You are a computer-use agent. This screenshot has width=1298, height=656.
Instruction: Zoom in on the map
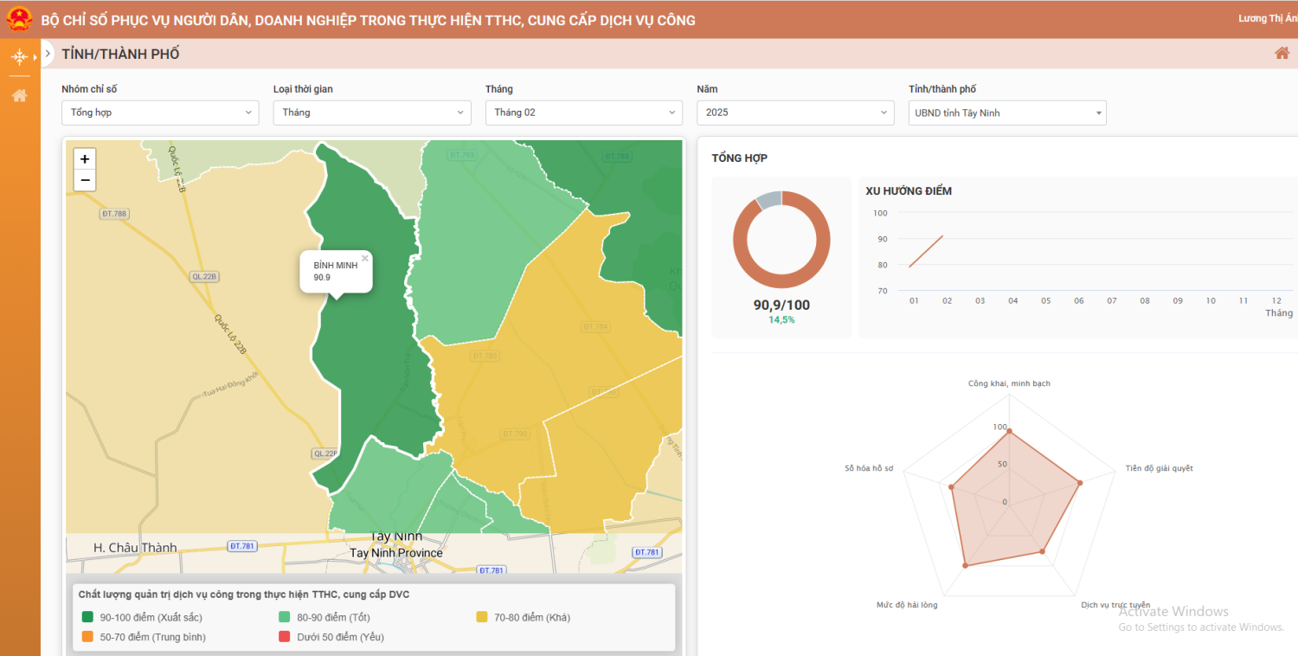click(x=84, y=159)
